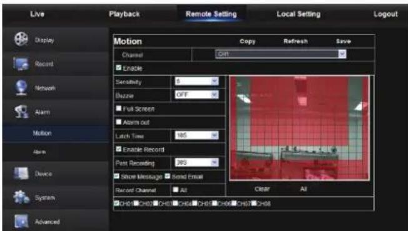
Task: Open the Buzzer dropdown set to OFF
Action: [x=197, y=95]
